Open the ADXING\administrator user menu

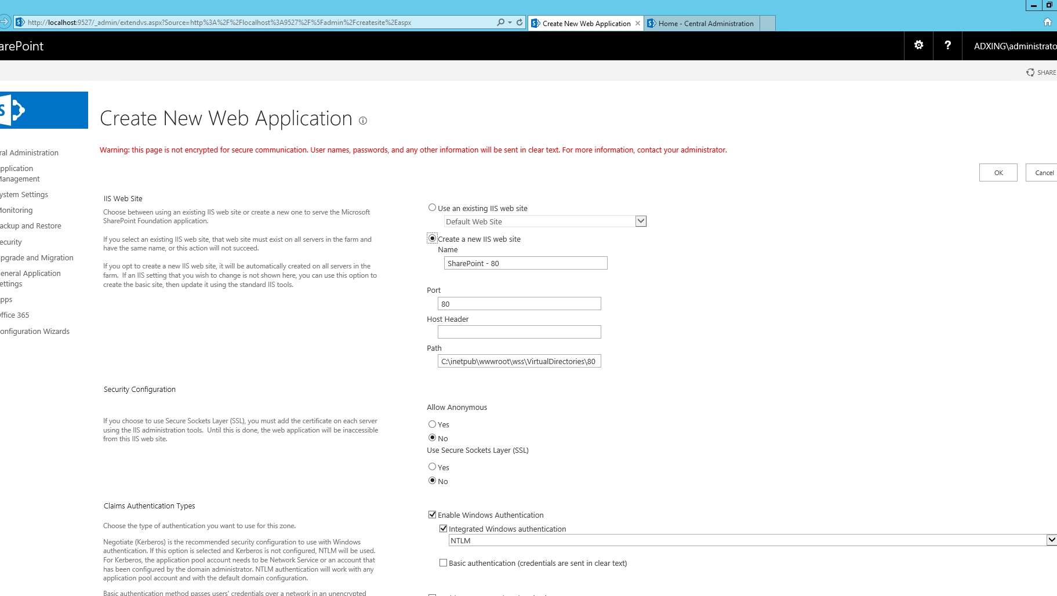(1015, 46)
